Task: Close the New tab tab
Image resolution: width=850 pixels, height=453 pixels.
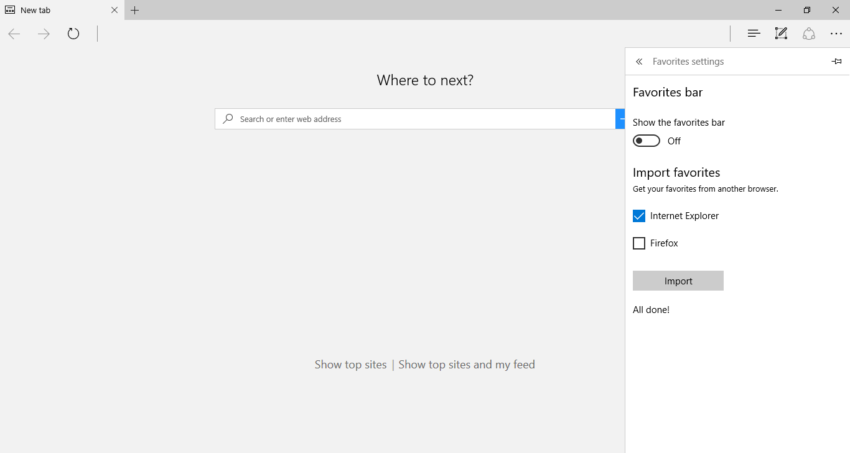Action: coord(114,10)
